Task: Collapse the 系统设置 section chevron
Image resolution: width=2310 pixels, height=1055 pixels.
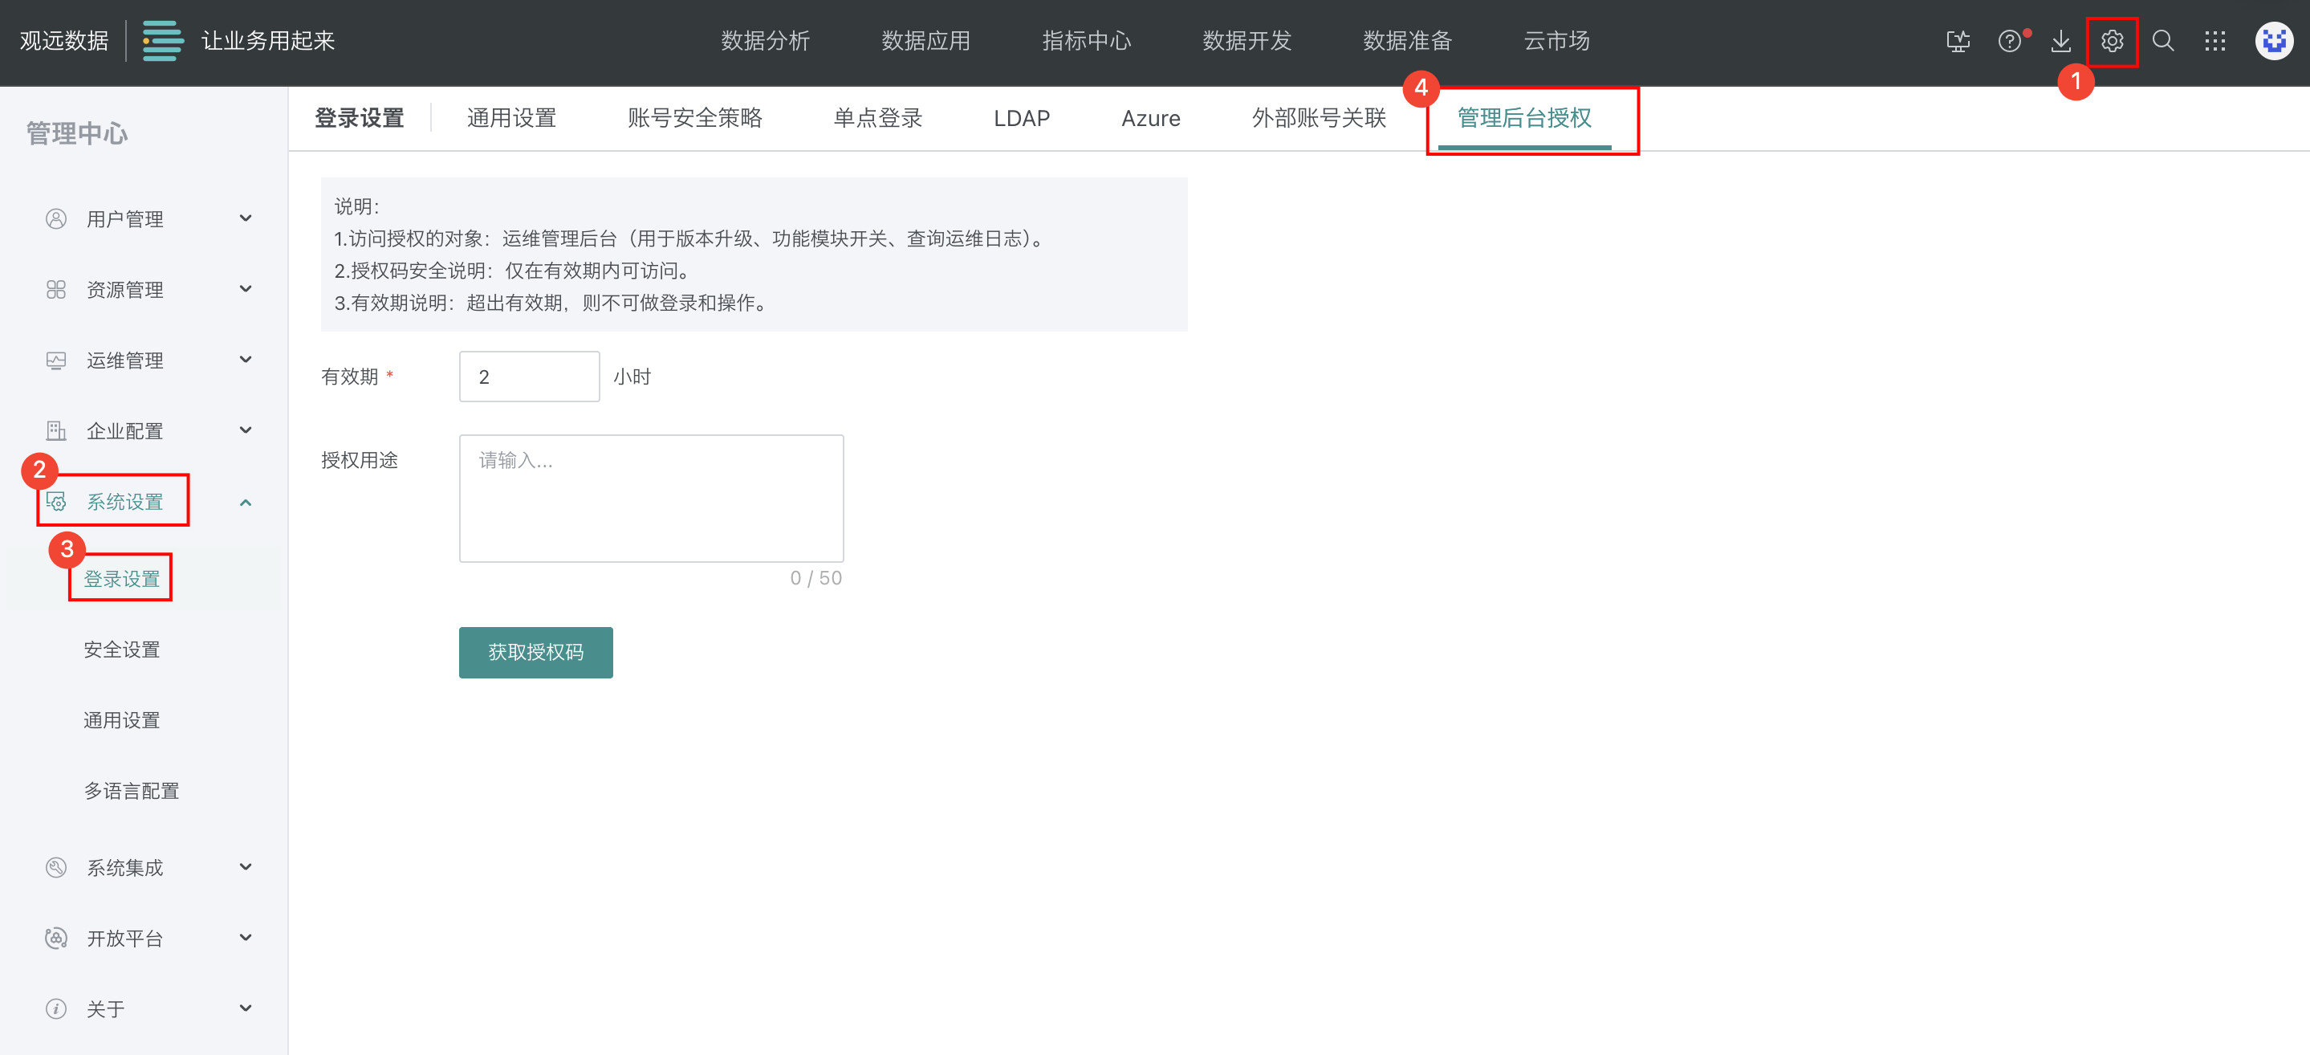Action: 245,503
